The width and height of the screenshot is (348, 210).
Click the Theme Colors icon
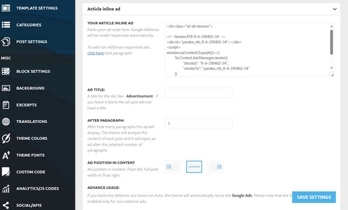[6, 138]
